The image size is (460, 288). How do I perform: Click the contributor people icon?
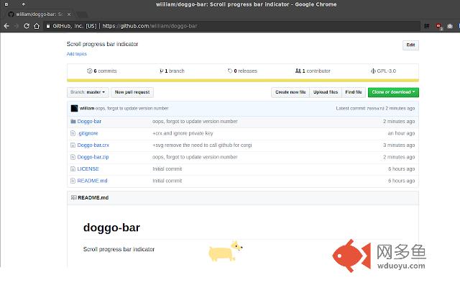(x=298, y=71)
